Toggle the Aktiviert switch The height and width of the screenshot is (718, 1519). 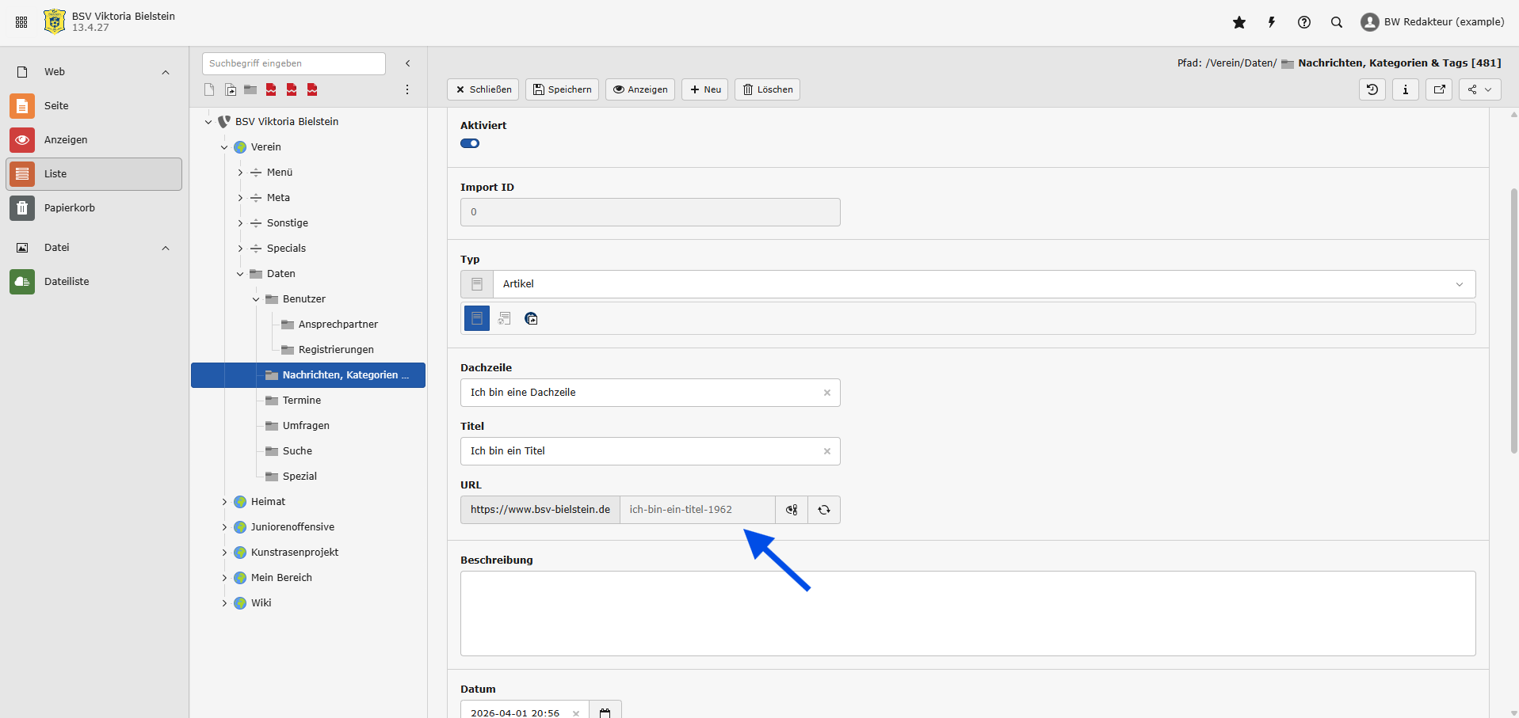tap(470, 143)
